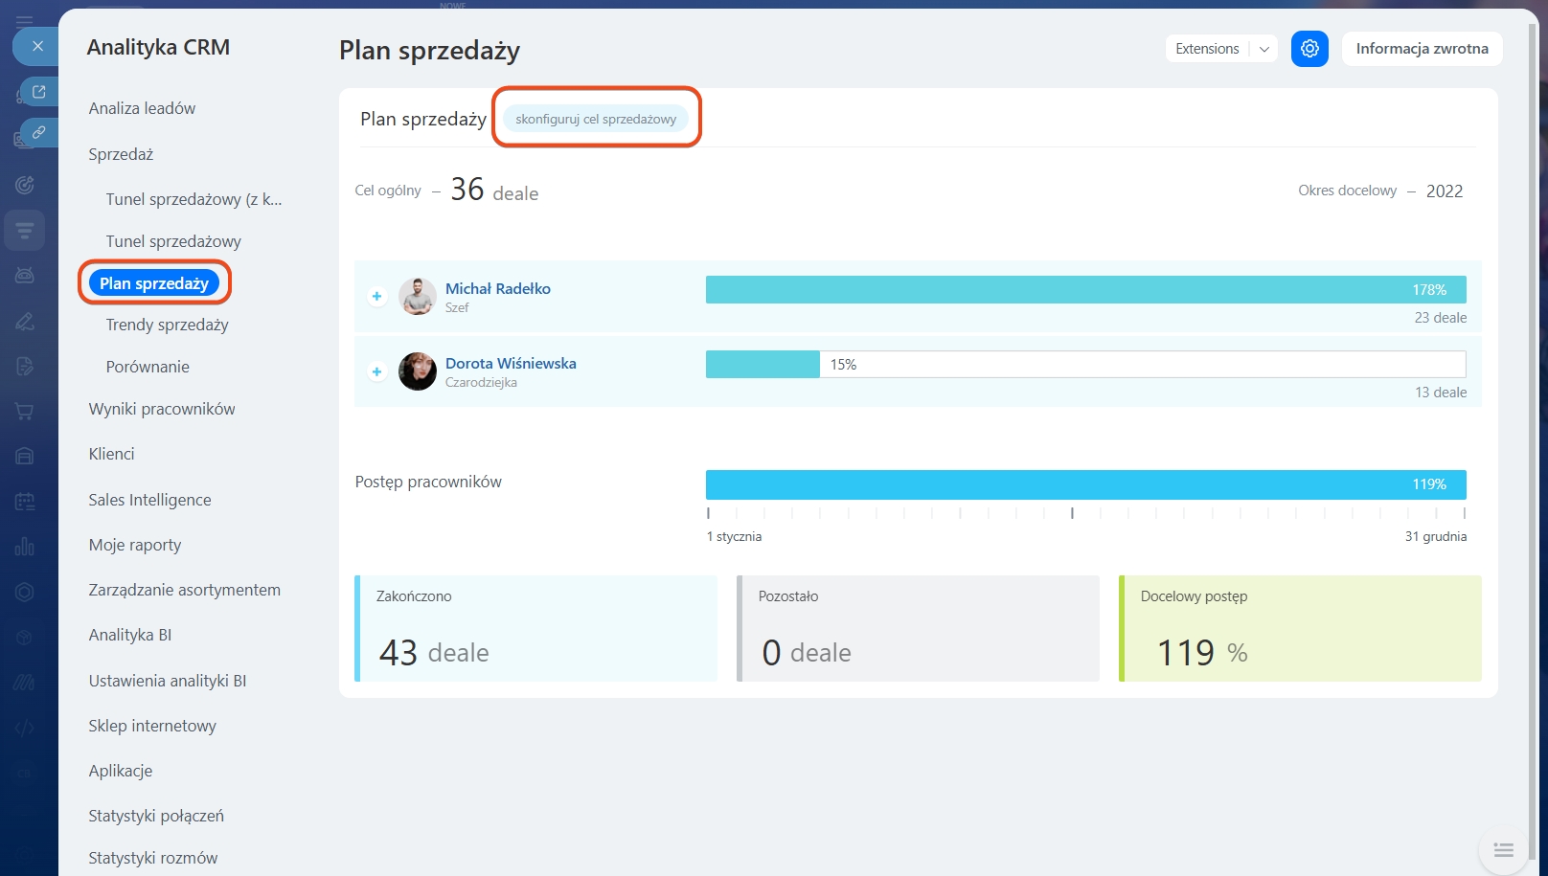Open Michał Radełko profile link
This screenshot has height=876, width=1548.
click(497, 289)
